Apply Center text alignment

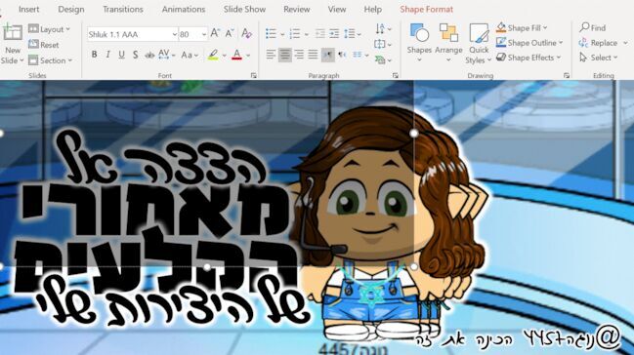point(285,55)
